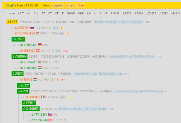Open the J-C110053 subclade node
This screenshot has height=123, width=181.
tap(31, 109)
